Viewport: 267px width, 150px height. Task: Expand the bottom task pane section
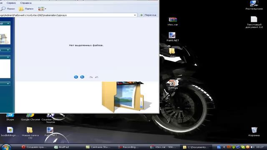coord(8,84)
